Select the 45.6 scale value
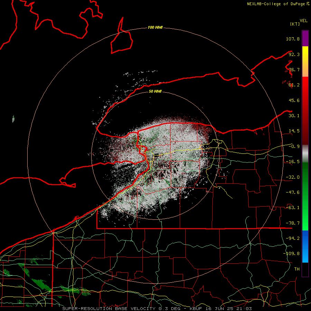Image resolution: width=311 pixels, height=311 pixels. [294, 100]
